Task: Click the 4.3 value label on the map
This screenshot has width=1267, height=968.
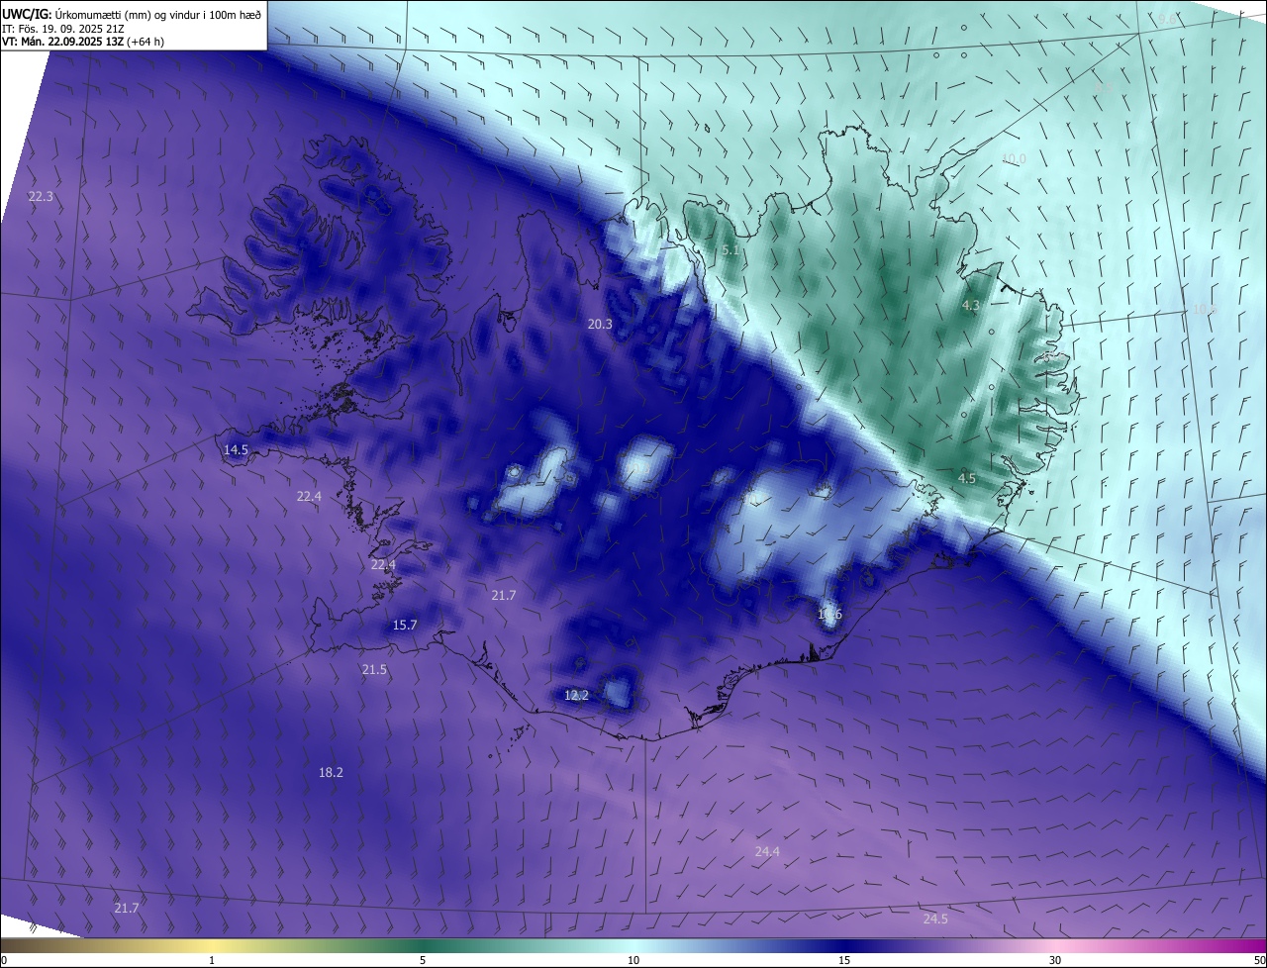Action: coord(970,306)
